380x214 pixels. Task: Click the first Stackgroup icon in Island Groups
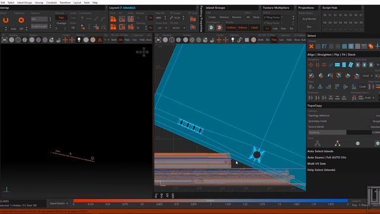pos(211,27)
